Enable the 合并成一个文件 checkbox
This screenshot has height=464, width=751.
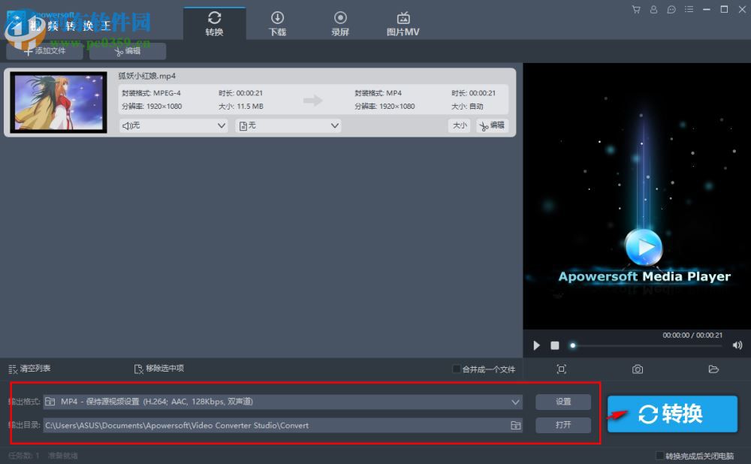457,369
